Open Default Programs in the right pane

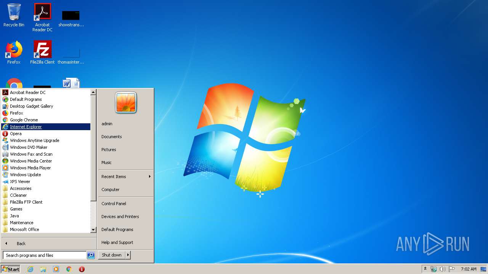coord(125,229)
